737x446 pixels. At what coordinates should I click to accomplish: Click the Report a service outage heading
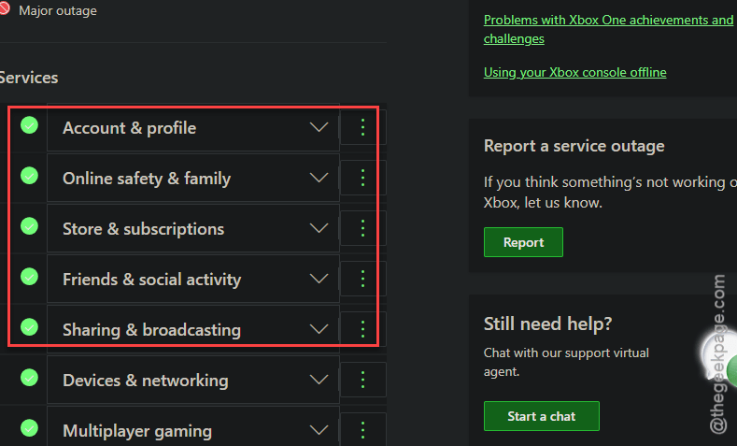click(574, 146)
